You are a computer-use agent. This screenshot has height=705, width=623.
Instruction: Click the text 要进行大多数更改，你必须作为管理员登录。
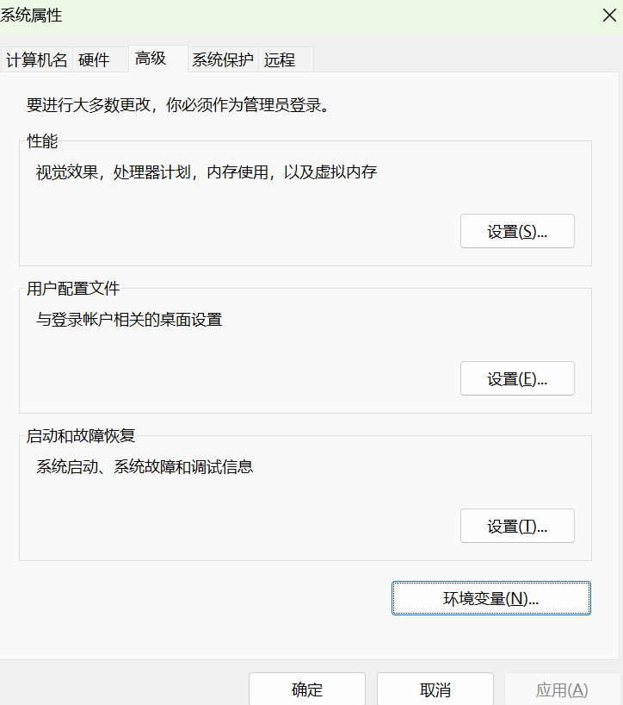pos(179,105)
